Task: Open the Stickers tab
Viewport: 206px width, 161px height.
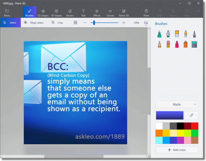Action: tap(70, 13)
